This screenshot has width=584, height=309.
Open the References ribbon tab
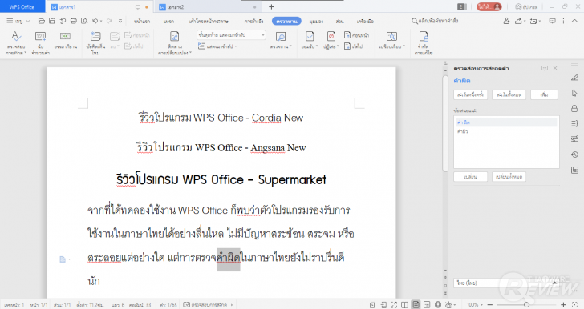click(253, 21)
